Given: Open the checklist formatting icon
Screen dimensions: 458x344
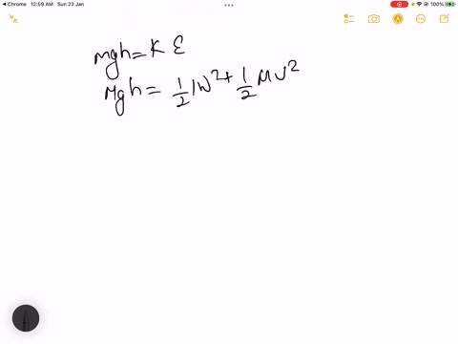Looking at the screenshot, I should pyautogui.click(x=349, y=19).
